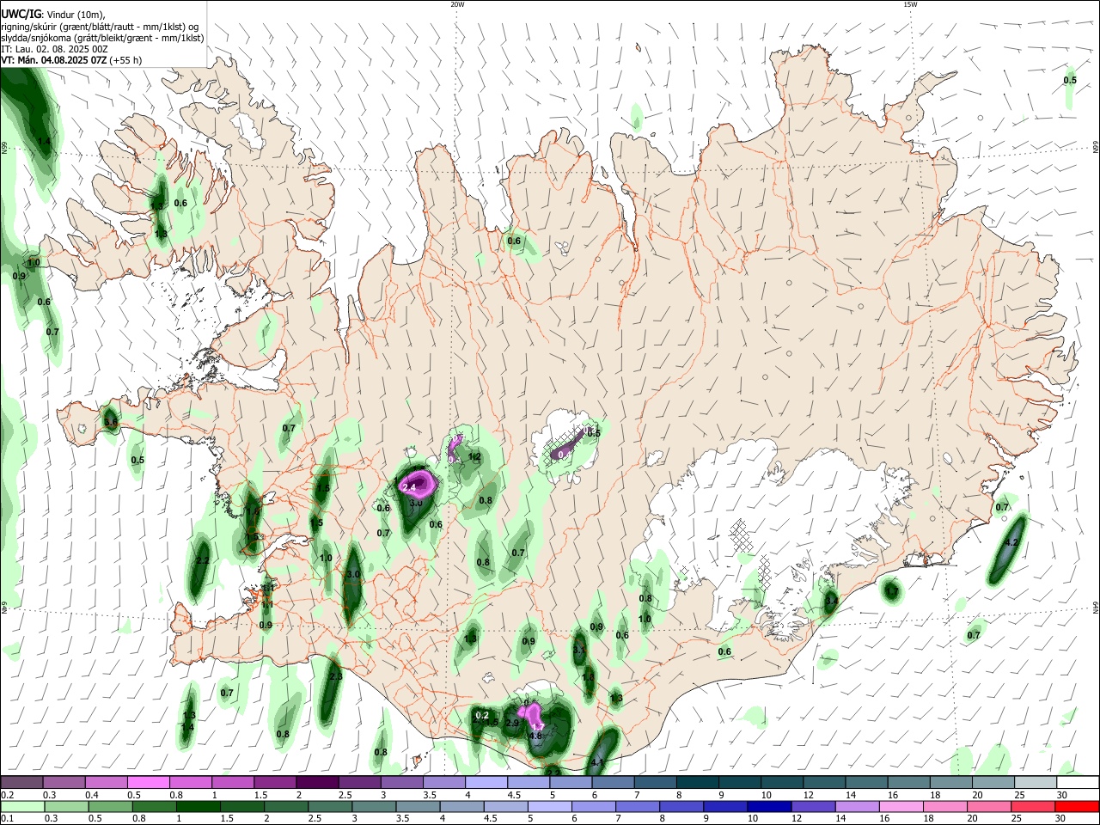Click the 2.2 rain value near the west coast

point(203,560)
